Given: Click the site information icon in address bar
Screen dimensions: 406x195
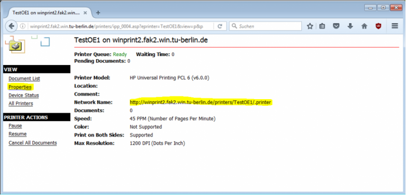Looking at the screenshot, I should [x=23, y=26].
